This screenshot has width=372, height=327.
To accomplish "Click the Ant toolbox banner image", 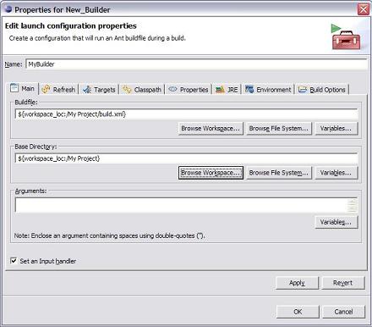I will (x=346, y=37).
